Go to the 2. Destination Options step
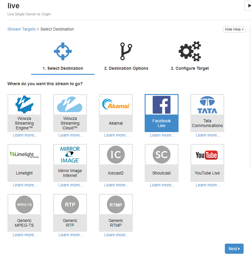This screenshot has height=257, width=251. pyautogui.click(x=126, y=68)
